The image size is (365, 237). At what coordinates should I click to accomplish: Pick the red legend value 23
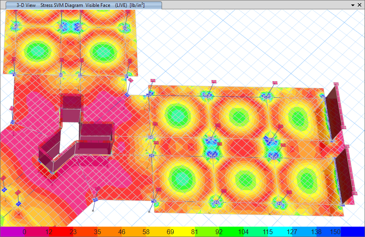(73, 232)
